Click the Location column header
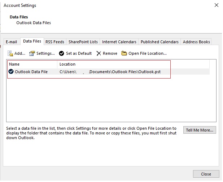 [133, 64]
